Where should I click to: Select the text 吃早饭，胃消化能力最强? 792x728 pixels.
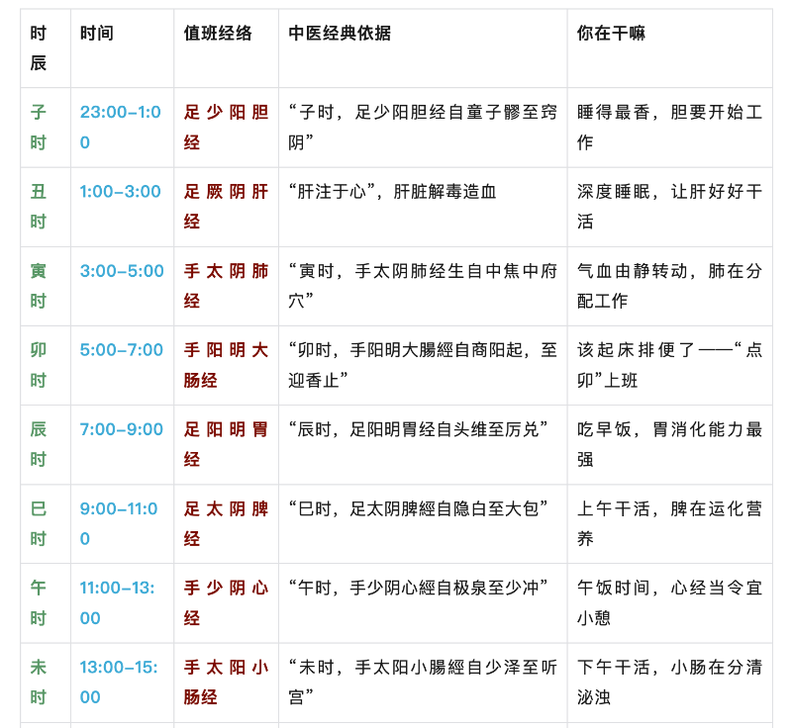669,444
